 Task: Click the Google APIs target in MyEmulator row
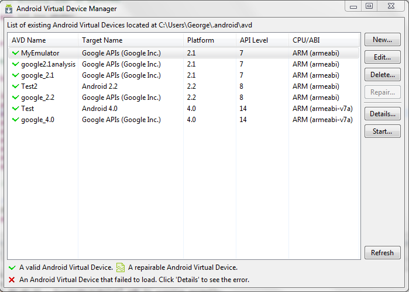[121, 53]
